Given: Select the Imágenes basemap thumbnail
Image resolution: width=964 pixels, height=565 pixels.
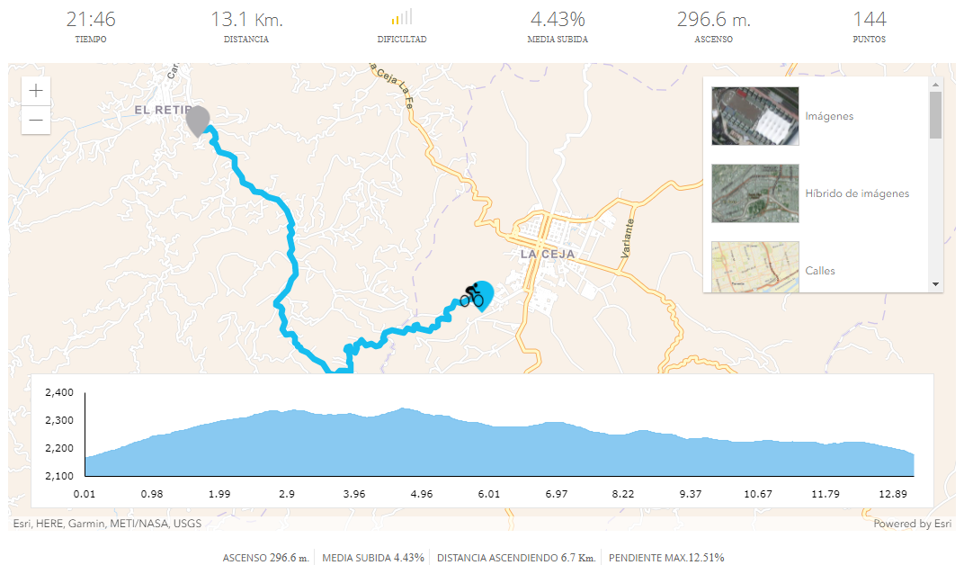Looking at the screenshot, I should [755, 116].
